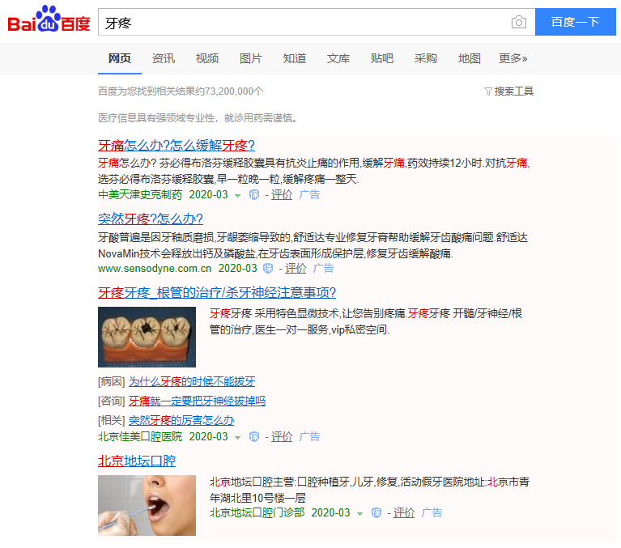The image size is (621, 548).
Task: Open camera image search icon
Action: 519,22
